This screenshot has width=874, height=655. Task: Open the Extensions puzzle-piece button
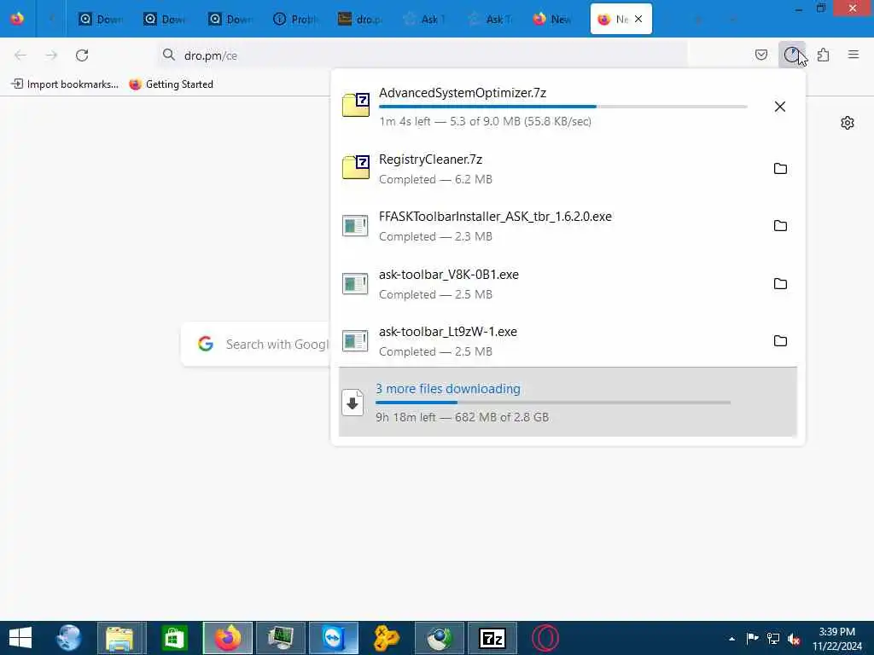[823, 55]
